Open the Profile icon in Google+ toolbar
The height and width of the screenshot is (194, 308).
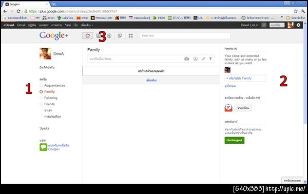(x=109, y=35)
